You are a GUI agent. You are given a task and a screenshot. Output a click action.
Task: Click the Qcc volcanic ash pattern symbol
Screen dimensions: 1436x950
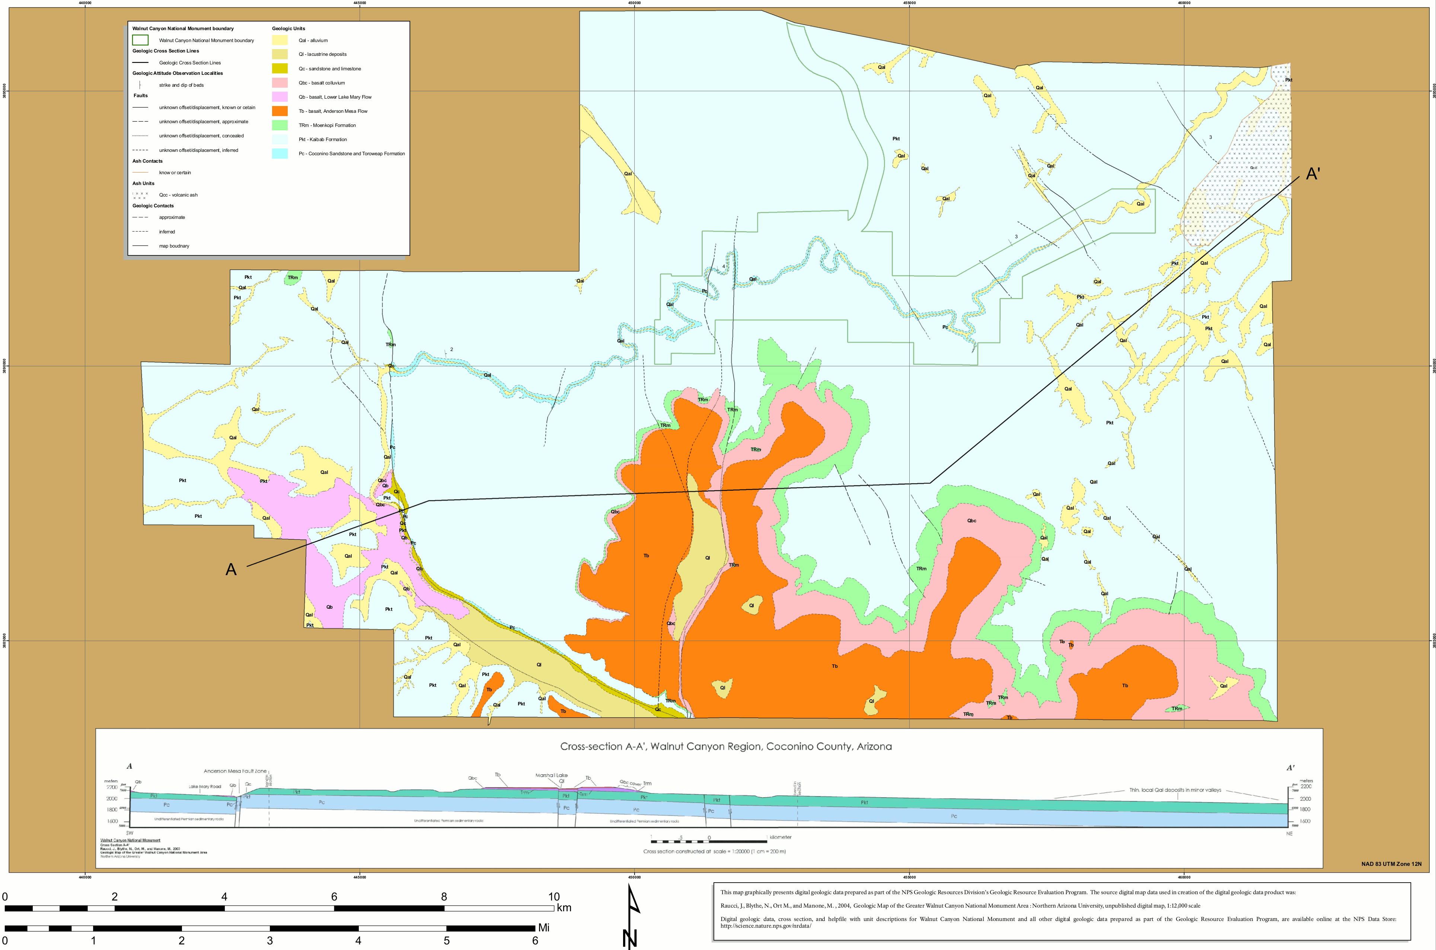140,195
